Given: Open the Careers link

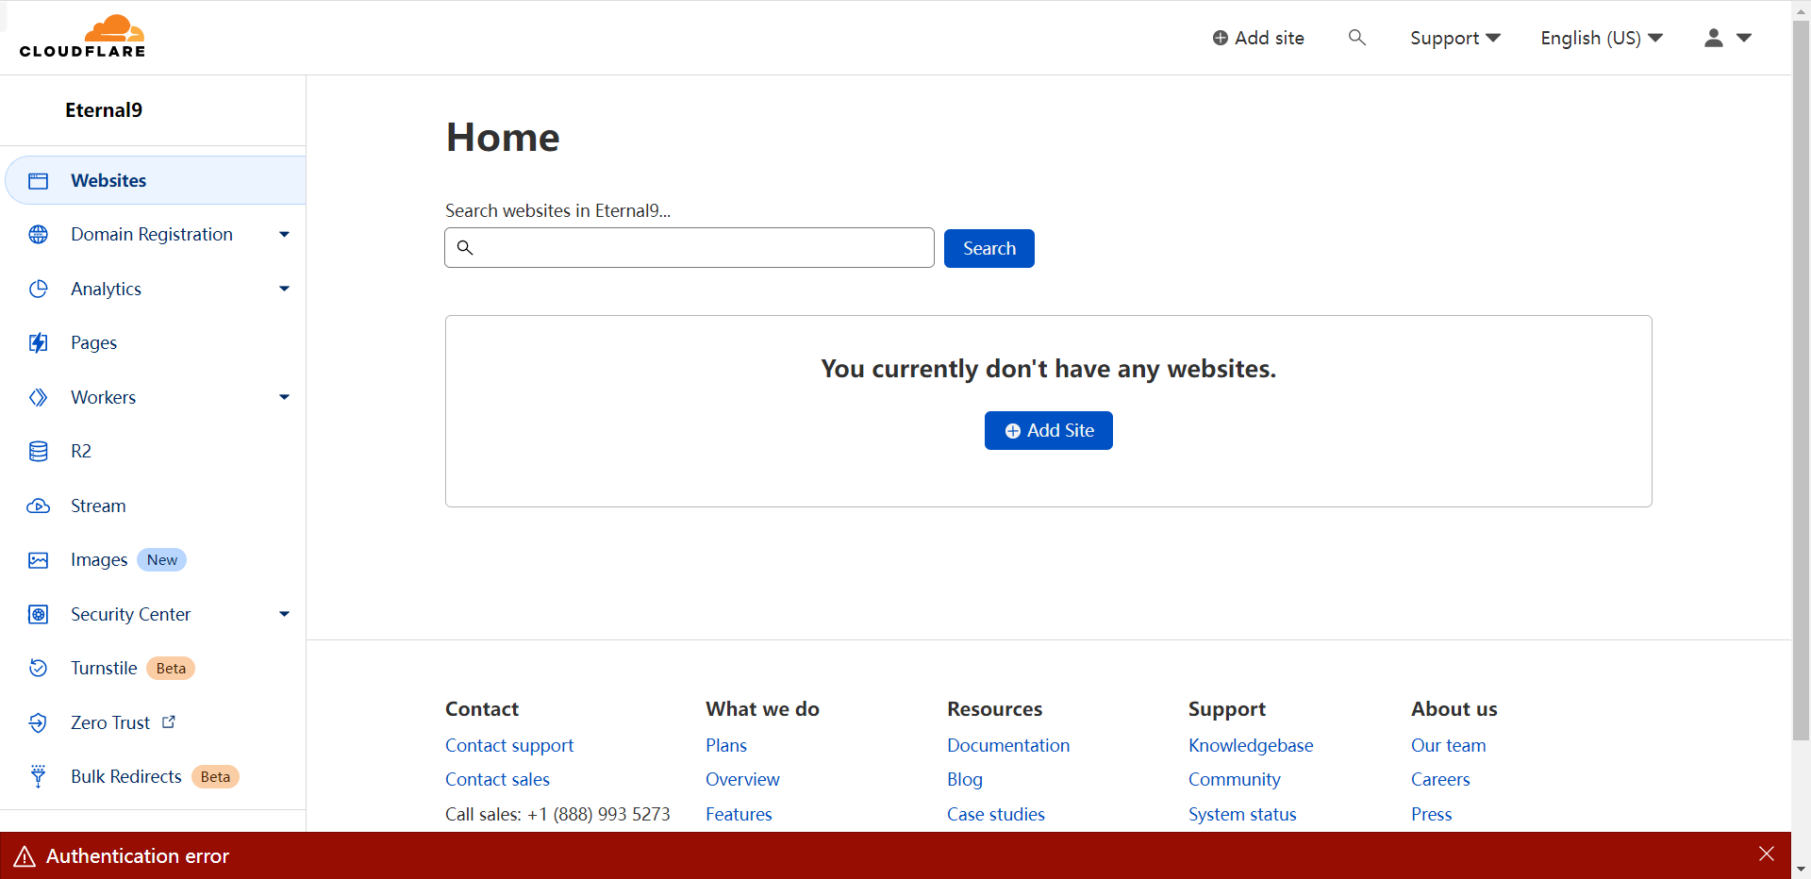Looking at the screenshot, I should coord(1440,779).
